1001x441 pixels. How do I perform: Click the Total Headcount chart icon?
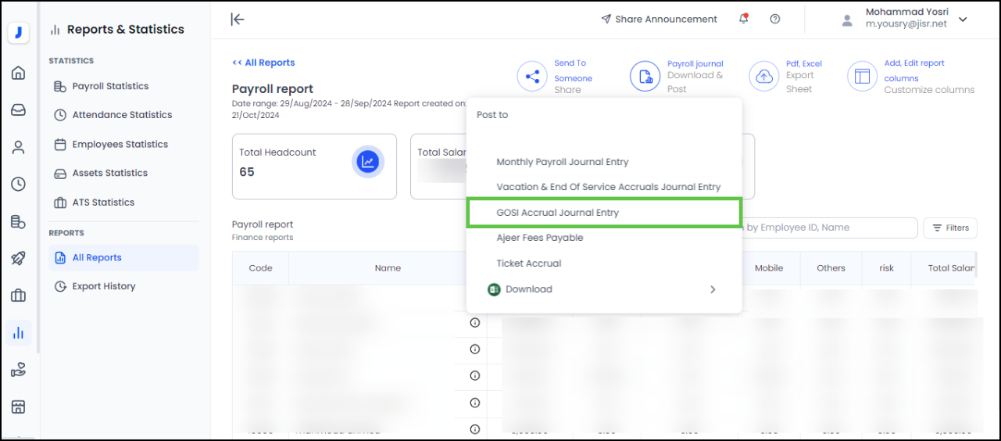click(x=366, y=163)
